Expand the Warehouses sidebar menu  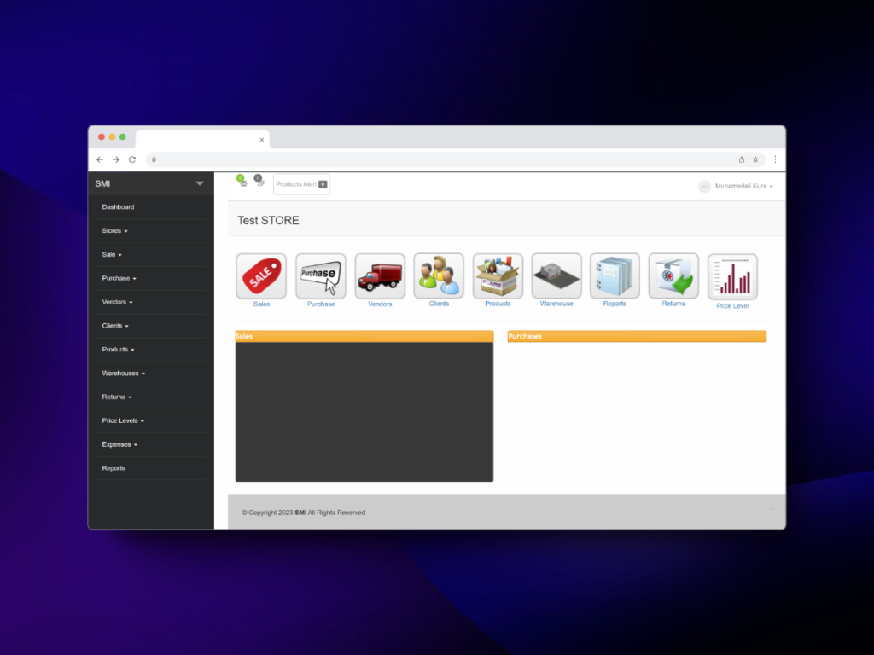point(123,374)
